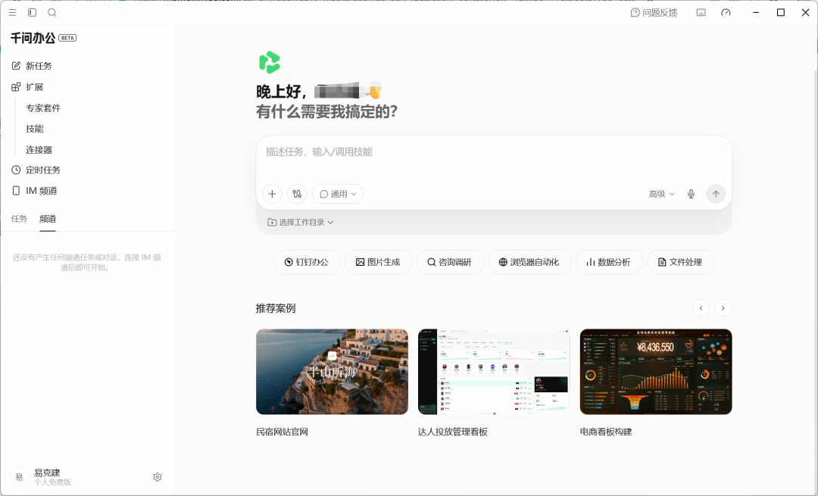Switch to the 任务 tab
818x496 pixels.
pyautogui.click(x=19, y=219)
